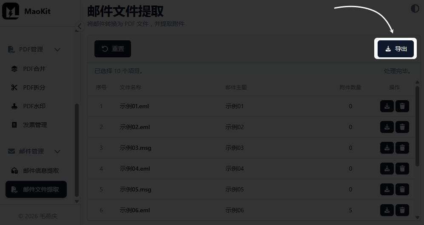Click the MaoKit logo icon

coord(11,11)
